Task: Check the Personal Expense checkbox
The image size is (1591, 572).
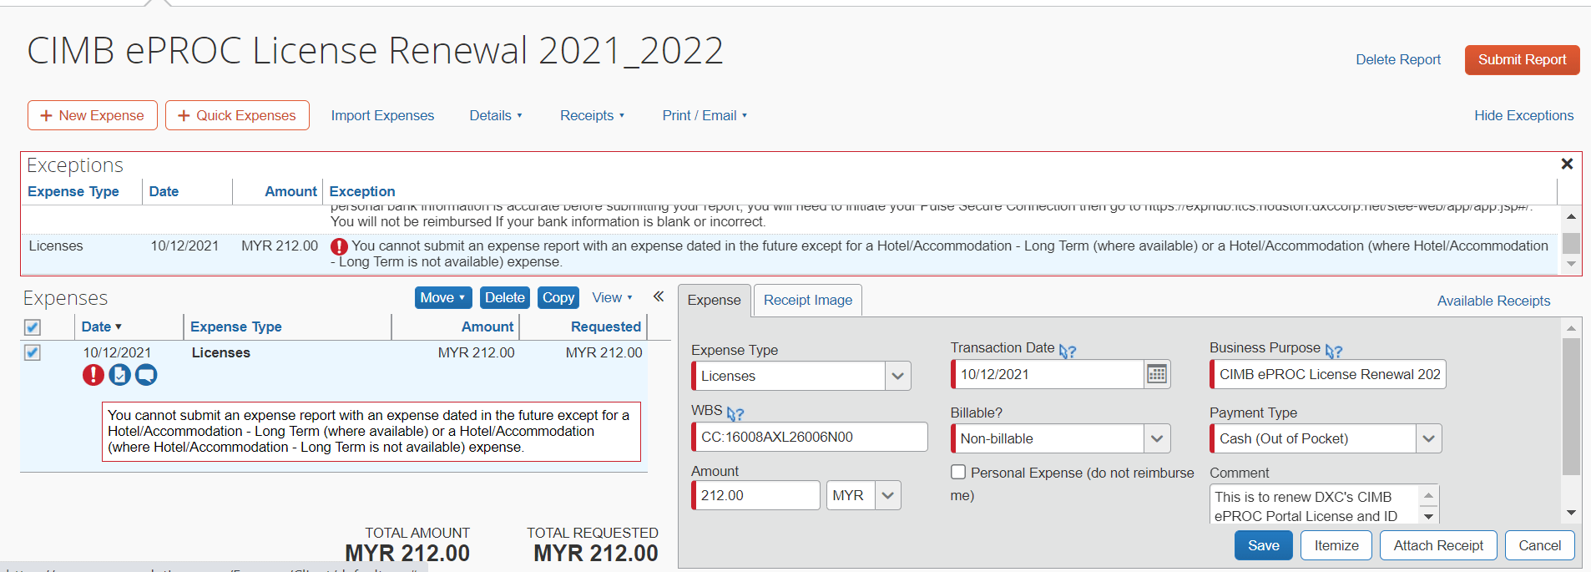Action: pos(958,472)
